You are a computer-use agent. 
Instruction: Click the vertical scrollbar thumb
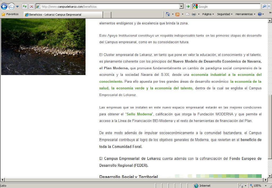[x=270, y=127]
